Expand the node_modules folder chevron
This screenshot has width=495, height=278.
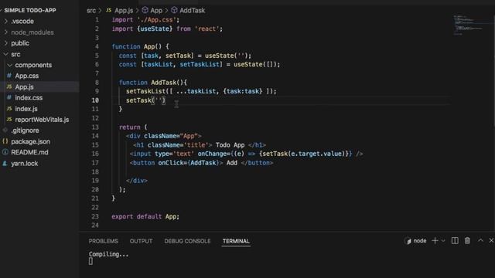click(5, 32)
